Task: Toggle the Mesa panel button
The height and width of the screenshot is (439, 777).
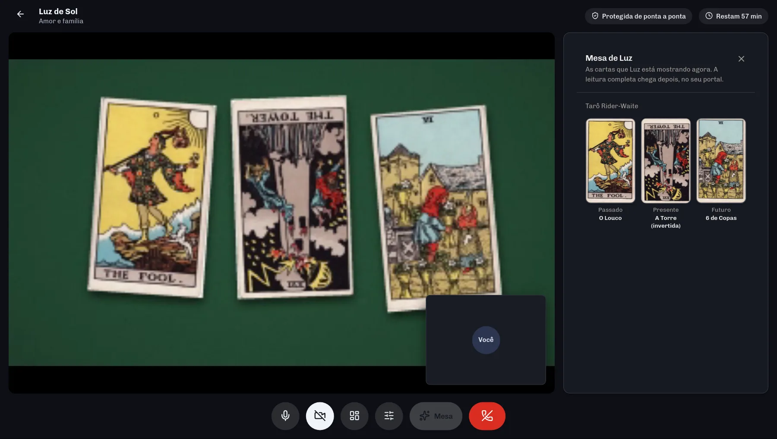Action: pos(436,416)
